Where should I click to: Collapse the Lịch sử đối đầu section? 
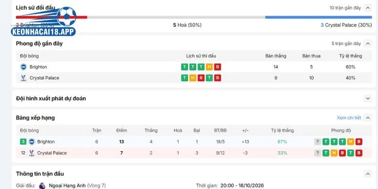[368, 8]
